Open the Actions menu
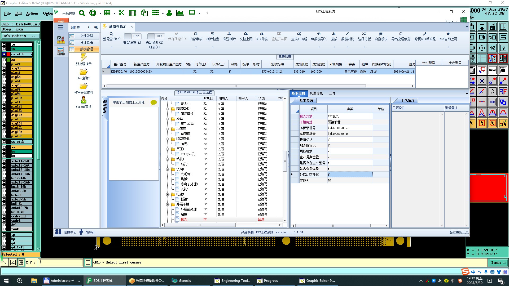509x286 pixels. pyautogui.click(x=32, y=13)
